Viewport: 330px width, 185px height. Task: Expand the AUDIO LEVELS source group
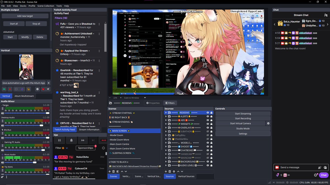[x=166, y=166]
